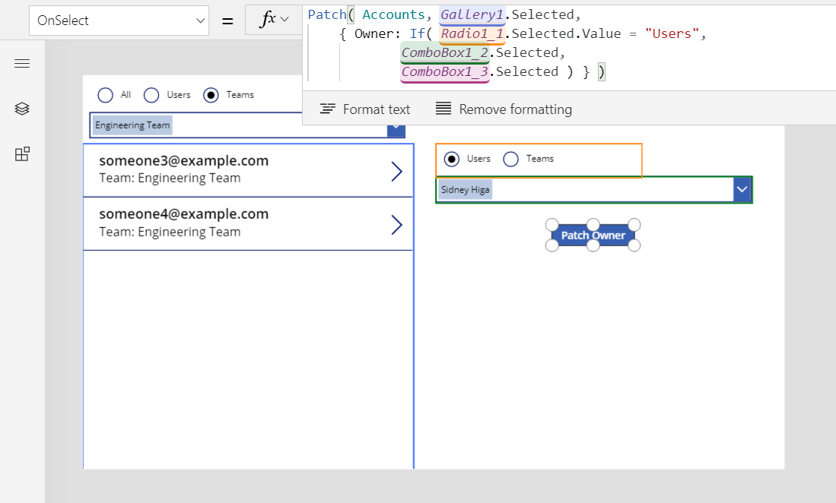Select the All radio option
The image size is (836, 503).
(x=106, y=95)
